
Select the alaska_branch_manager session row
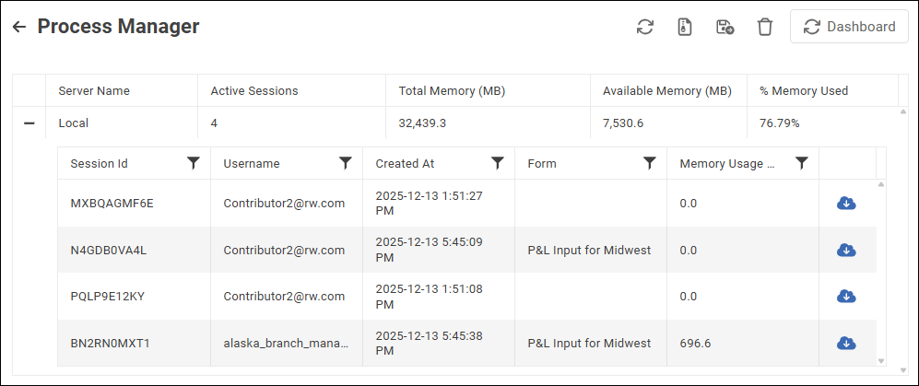286,344
